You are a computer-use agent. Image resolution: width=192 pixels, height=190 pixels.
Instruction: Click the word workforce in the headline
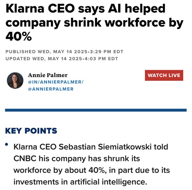point(135,23)
